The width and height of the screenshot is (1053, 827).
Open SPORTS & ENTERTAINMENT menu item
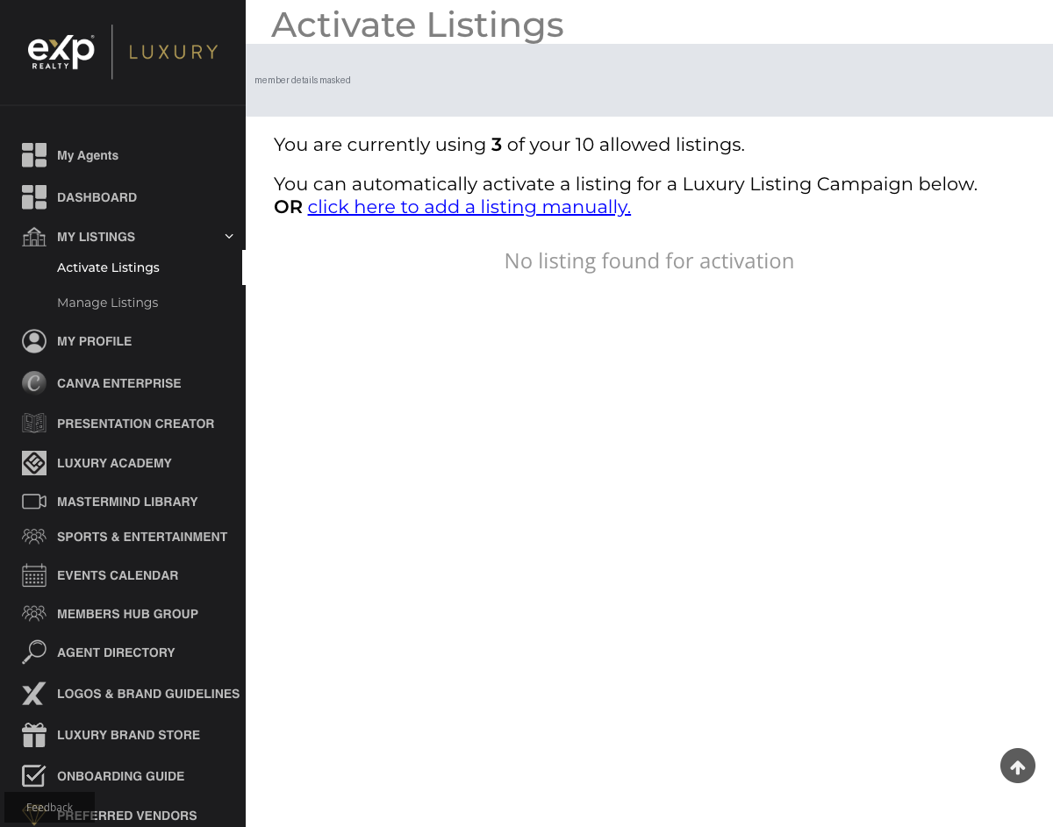click(142, 537)
